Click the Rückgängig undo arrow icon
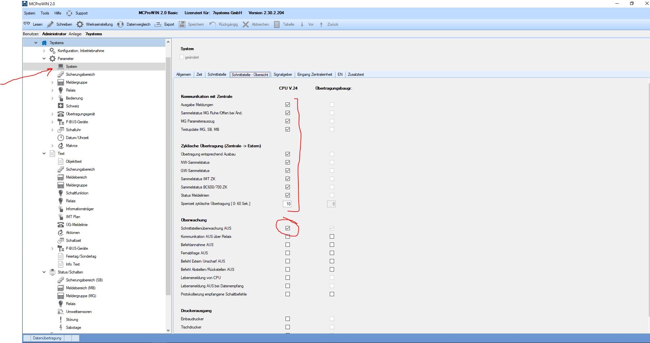 [213, 24]
